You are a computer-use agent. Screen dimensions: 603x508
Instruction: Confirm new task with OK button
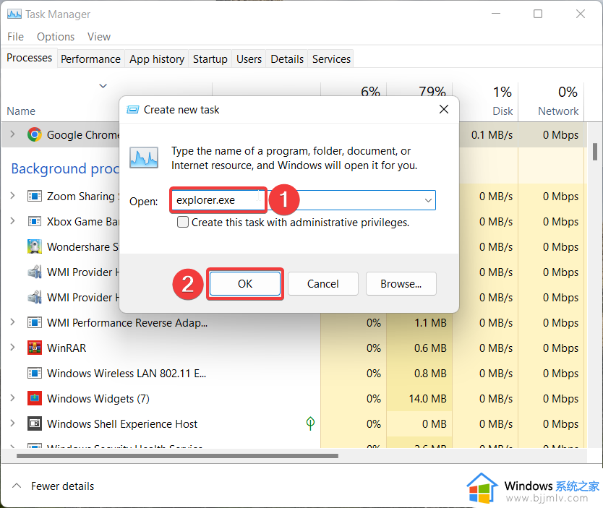point(245,283)
